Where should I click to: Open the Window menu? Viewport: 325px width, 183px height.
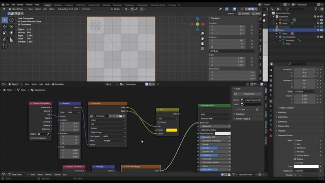point(29,5)
